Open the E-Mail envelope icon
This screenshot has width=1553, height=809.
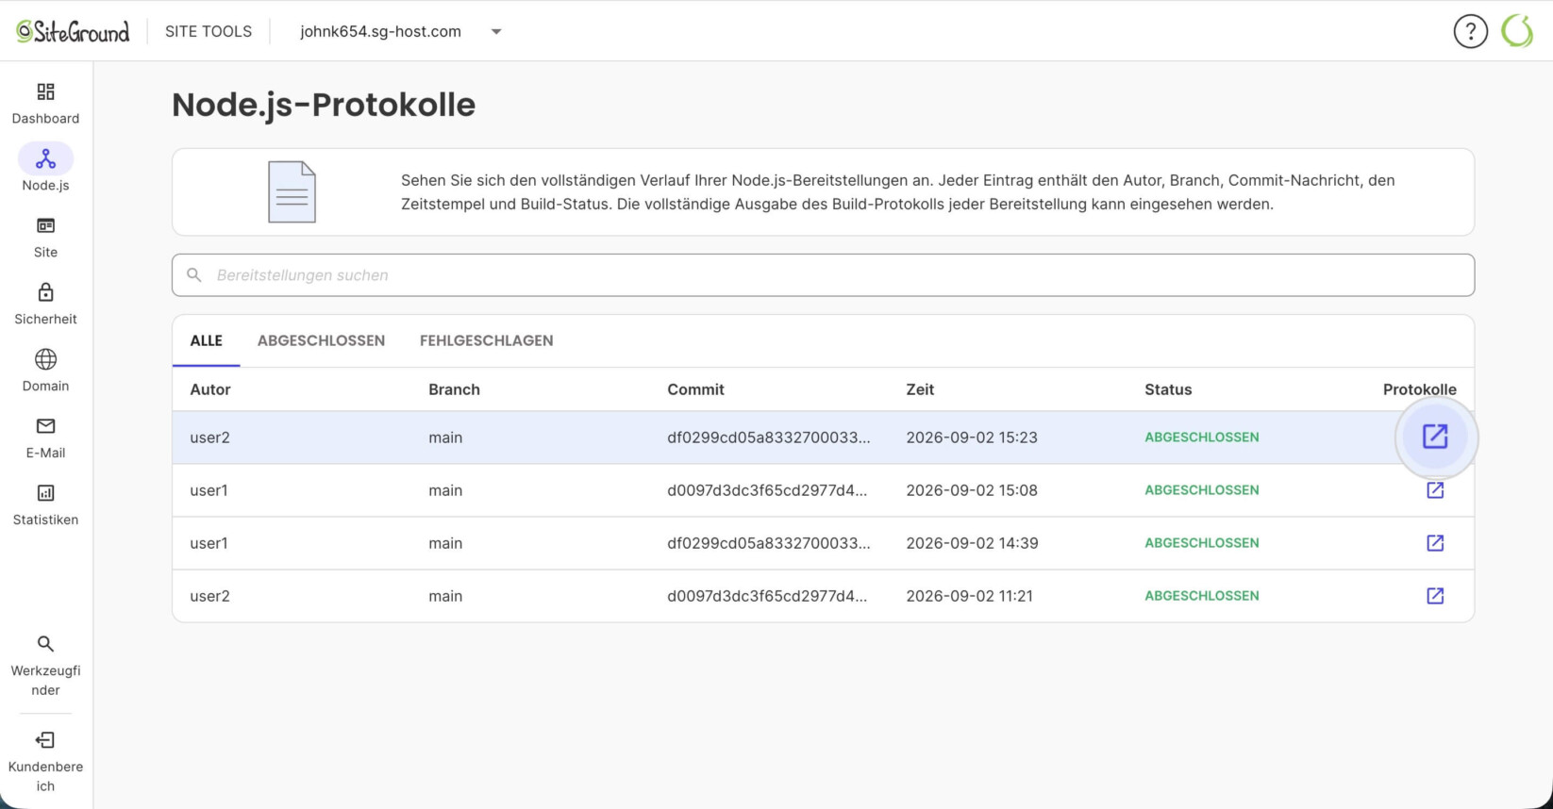tap(45, 426)
